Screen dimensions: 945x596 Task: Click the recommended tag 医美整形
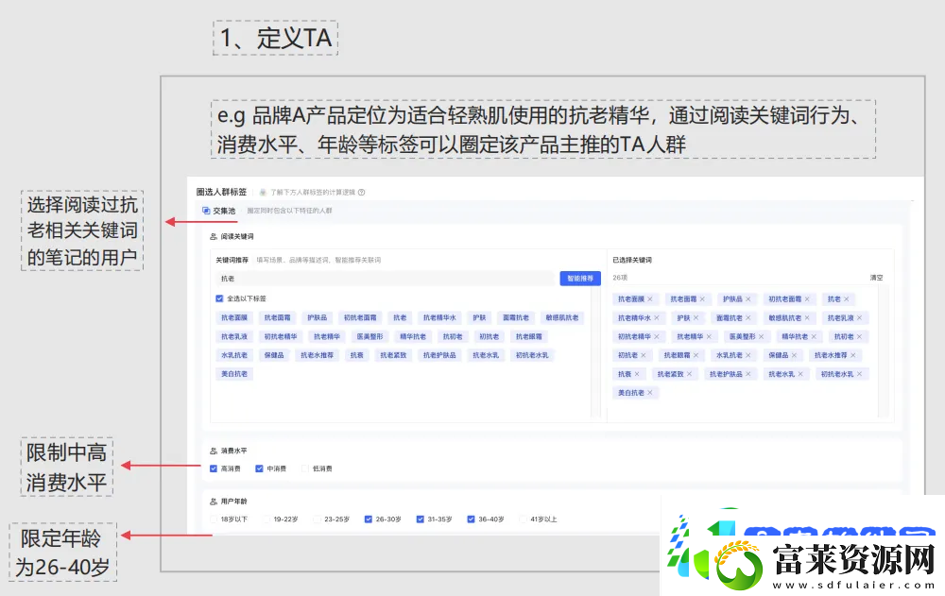pyautogui.click(x=369, y=336)
